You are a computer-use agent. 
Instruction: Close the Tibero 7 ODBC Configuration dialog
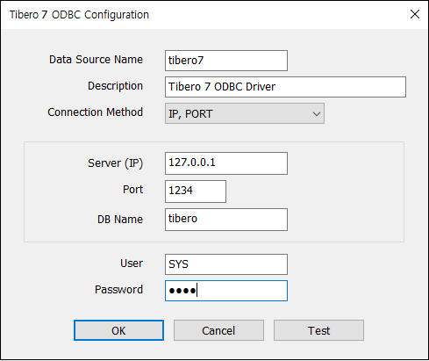(x=415, y=14)
